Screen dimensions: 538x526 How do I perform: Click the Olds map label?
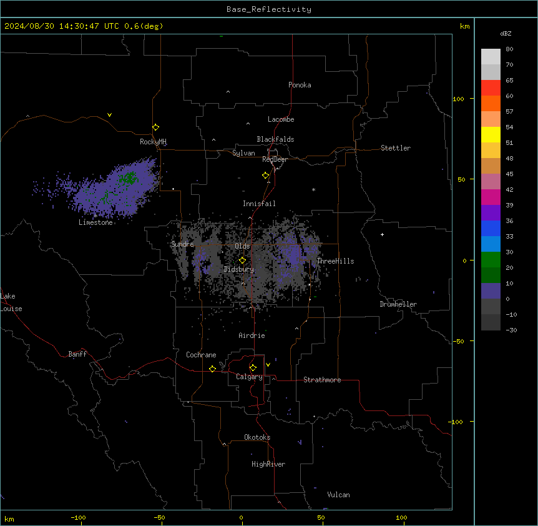pos(242,246)
